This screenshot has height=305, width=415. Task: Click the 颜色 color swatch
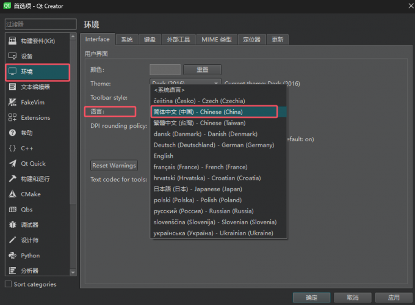point(165,70)
